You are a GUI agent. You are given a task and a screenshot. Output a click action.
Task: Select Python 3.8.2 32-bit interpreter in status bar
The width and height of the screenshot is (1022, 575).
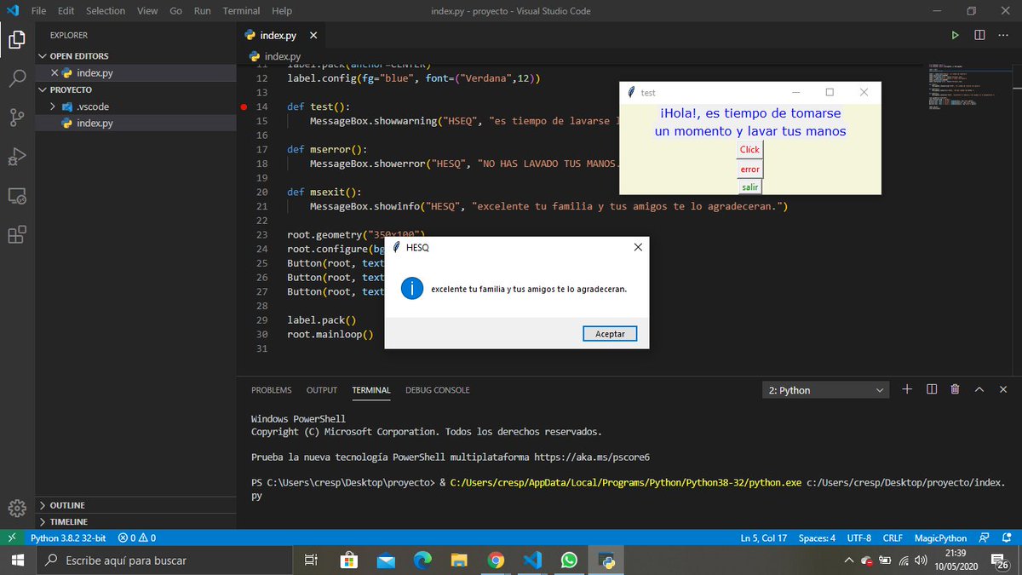[68, 538]
